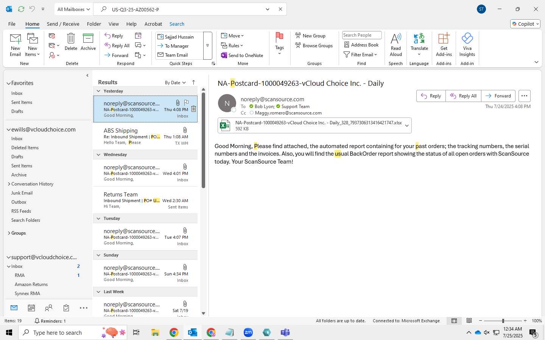The height and width of the screenshot is (340, 545).
Task: Open File Explorer from the taskbar
Action: click(x=155, y=332)
